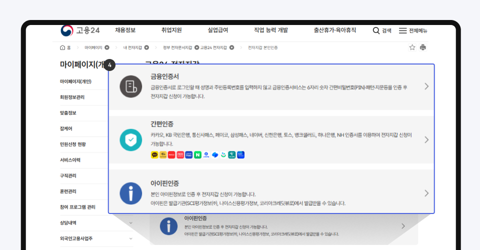
Task: Open the 마이페이지 breadcrumb dropdown
Action: click(107, 47)
